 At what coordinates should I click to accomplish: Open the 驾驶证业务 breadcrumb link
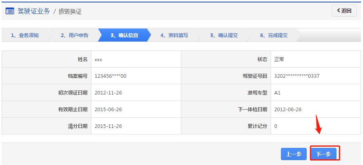point(34,11)
